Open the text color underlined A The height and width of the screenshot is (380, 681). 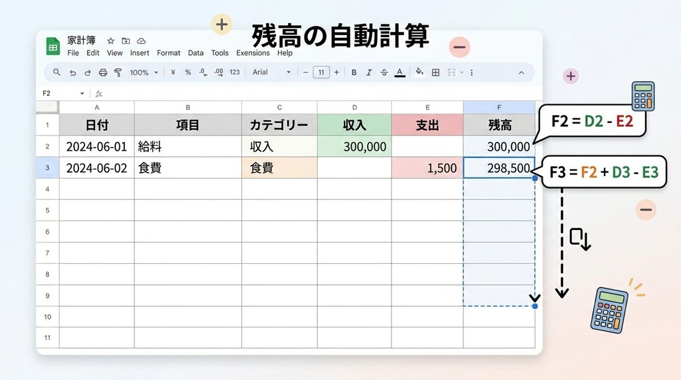[x=400, y=72]
